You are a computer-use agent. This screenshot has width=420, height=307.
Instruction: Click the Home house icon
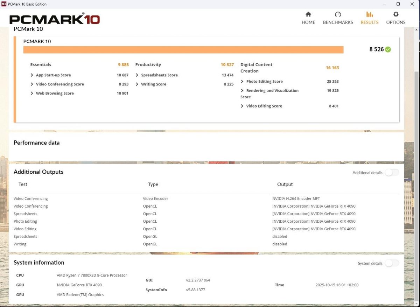pyautogui.click(x=308, y=14)
